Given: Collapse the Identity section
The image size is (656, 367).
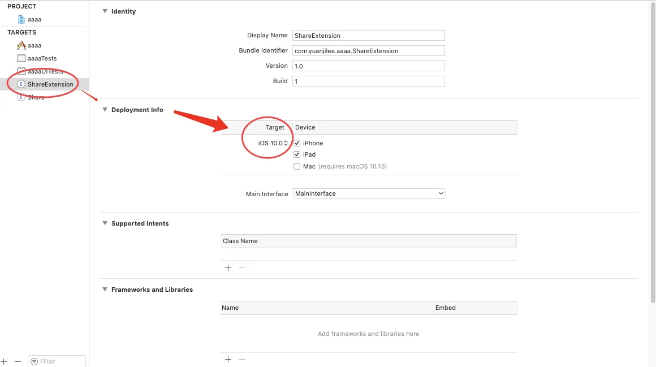Looking at the screenshot, I should (x=105, y=11).
